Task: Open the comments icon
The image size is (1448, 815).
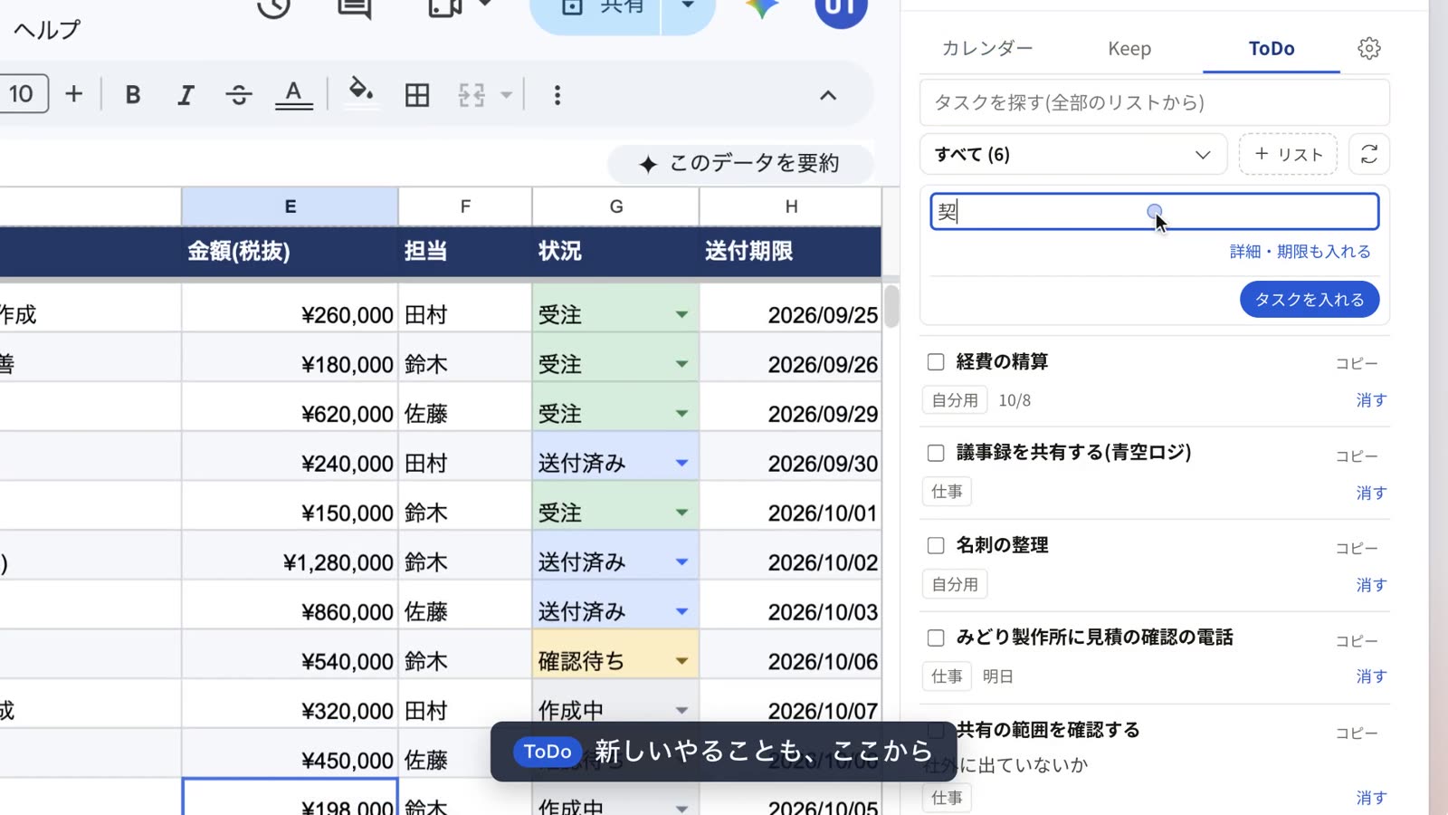Action: coord(354,7)
